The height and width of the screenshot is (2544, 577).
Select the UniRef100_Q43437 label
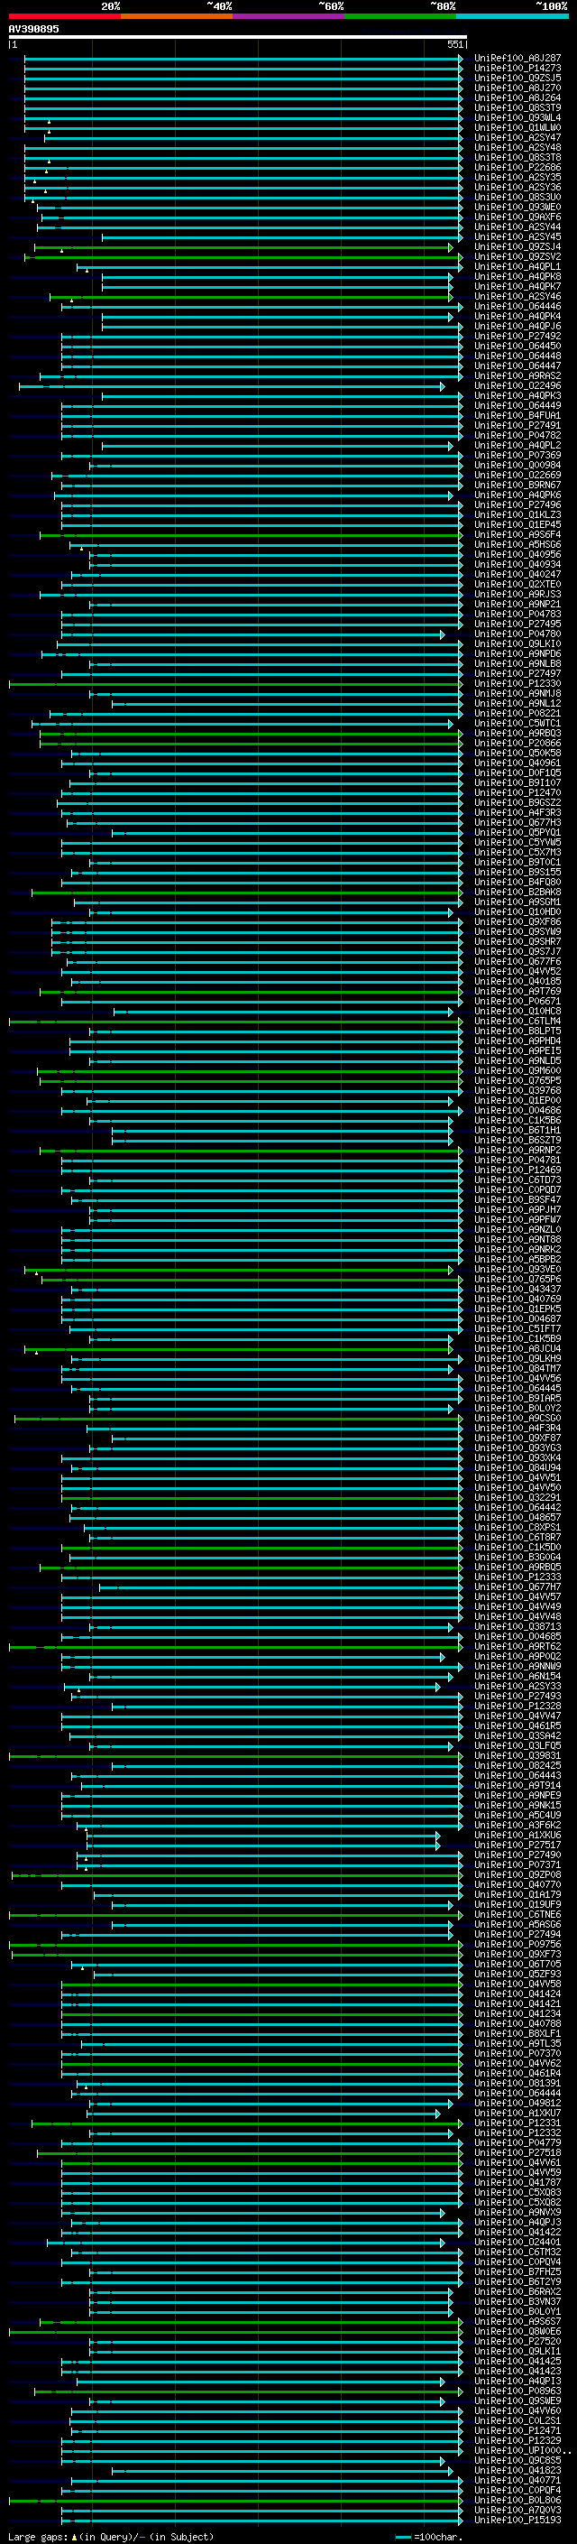pyautogui.click(x=517, y=1289)
